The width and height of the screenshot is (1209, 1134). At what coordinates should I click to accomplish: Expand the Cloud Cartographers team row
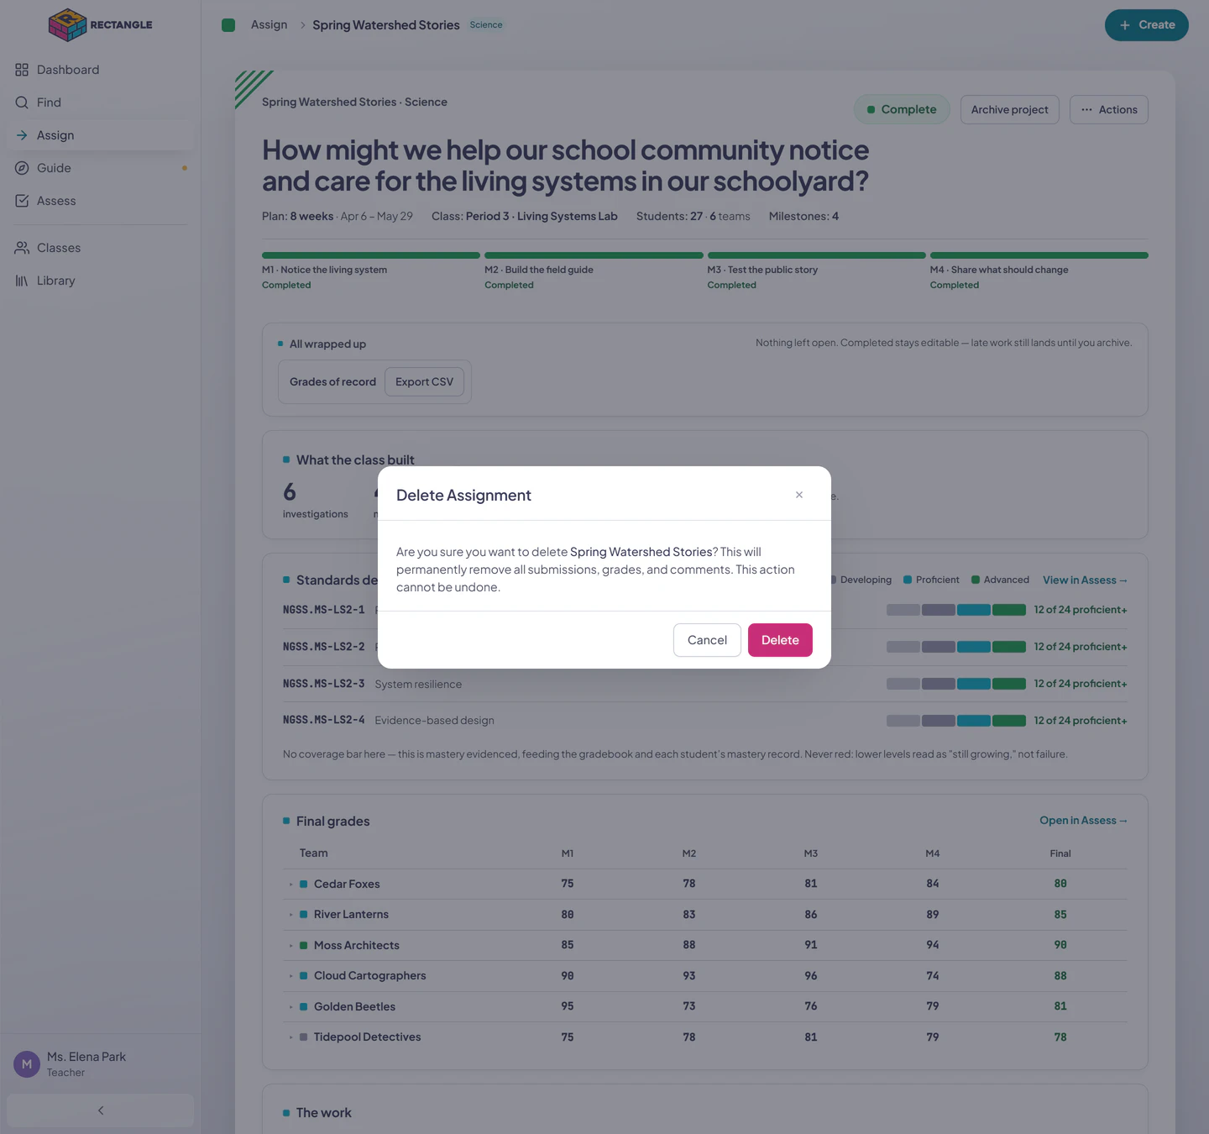tap(291, 976)
